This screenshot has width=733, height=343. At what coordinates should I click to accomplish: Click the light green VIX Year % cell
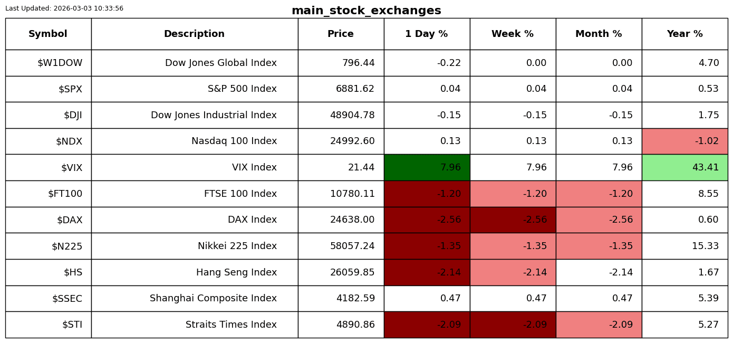(684, 167)
